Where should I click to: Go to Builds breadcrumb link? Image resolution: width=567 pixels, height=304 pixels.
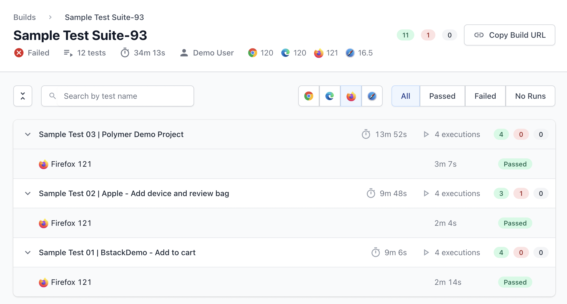pos(25,17)
